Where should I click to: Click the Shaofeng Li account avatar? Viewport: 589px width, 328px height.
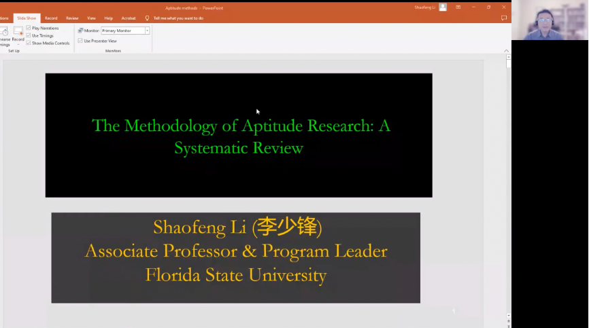click(443, 7)
